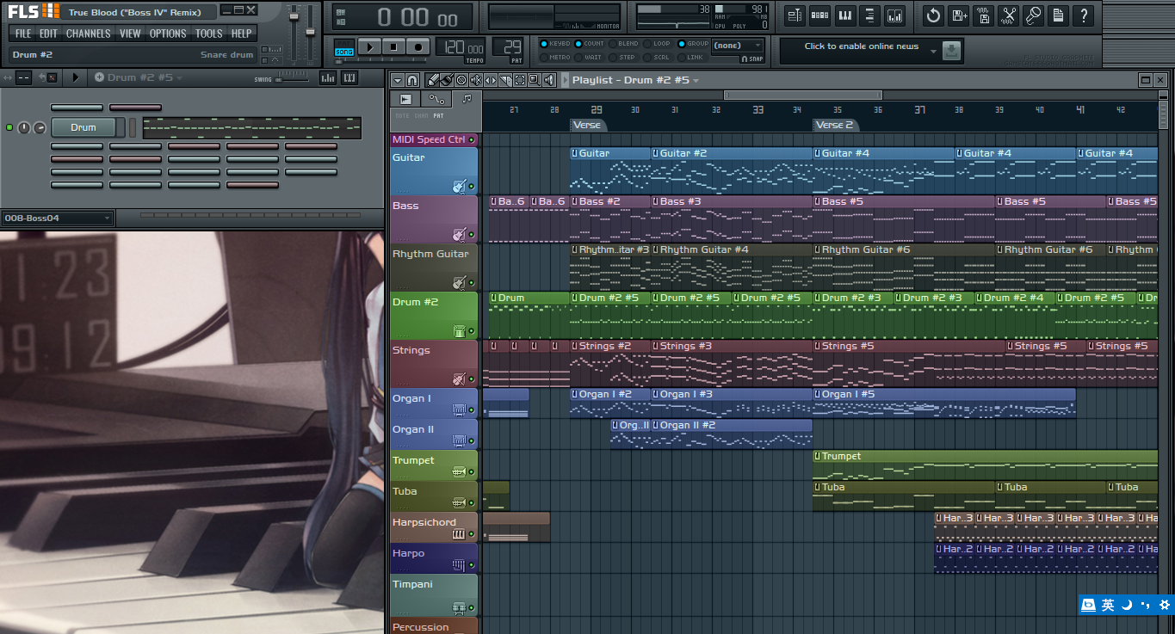
Task: Open the mixer view icon
Action: [894, 15]
